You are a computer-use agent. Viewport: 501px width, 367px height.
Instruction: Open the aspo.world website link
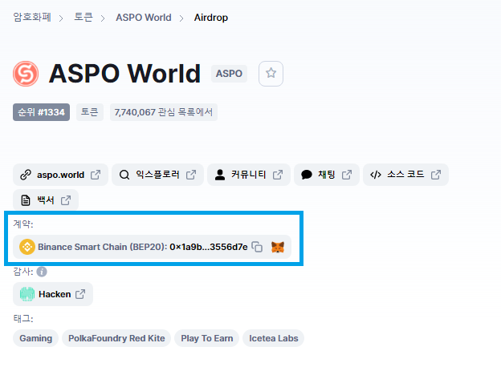60,175
